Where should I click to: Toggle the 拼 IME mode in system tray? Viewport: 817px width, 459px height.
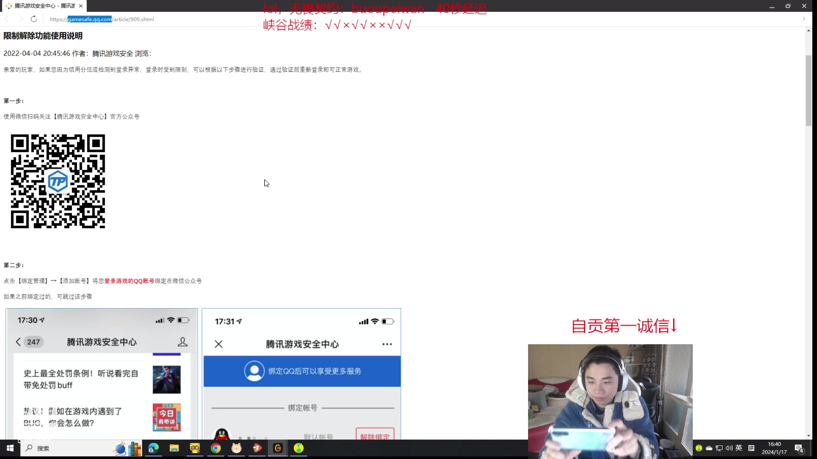coord(751,448)
